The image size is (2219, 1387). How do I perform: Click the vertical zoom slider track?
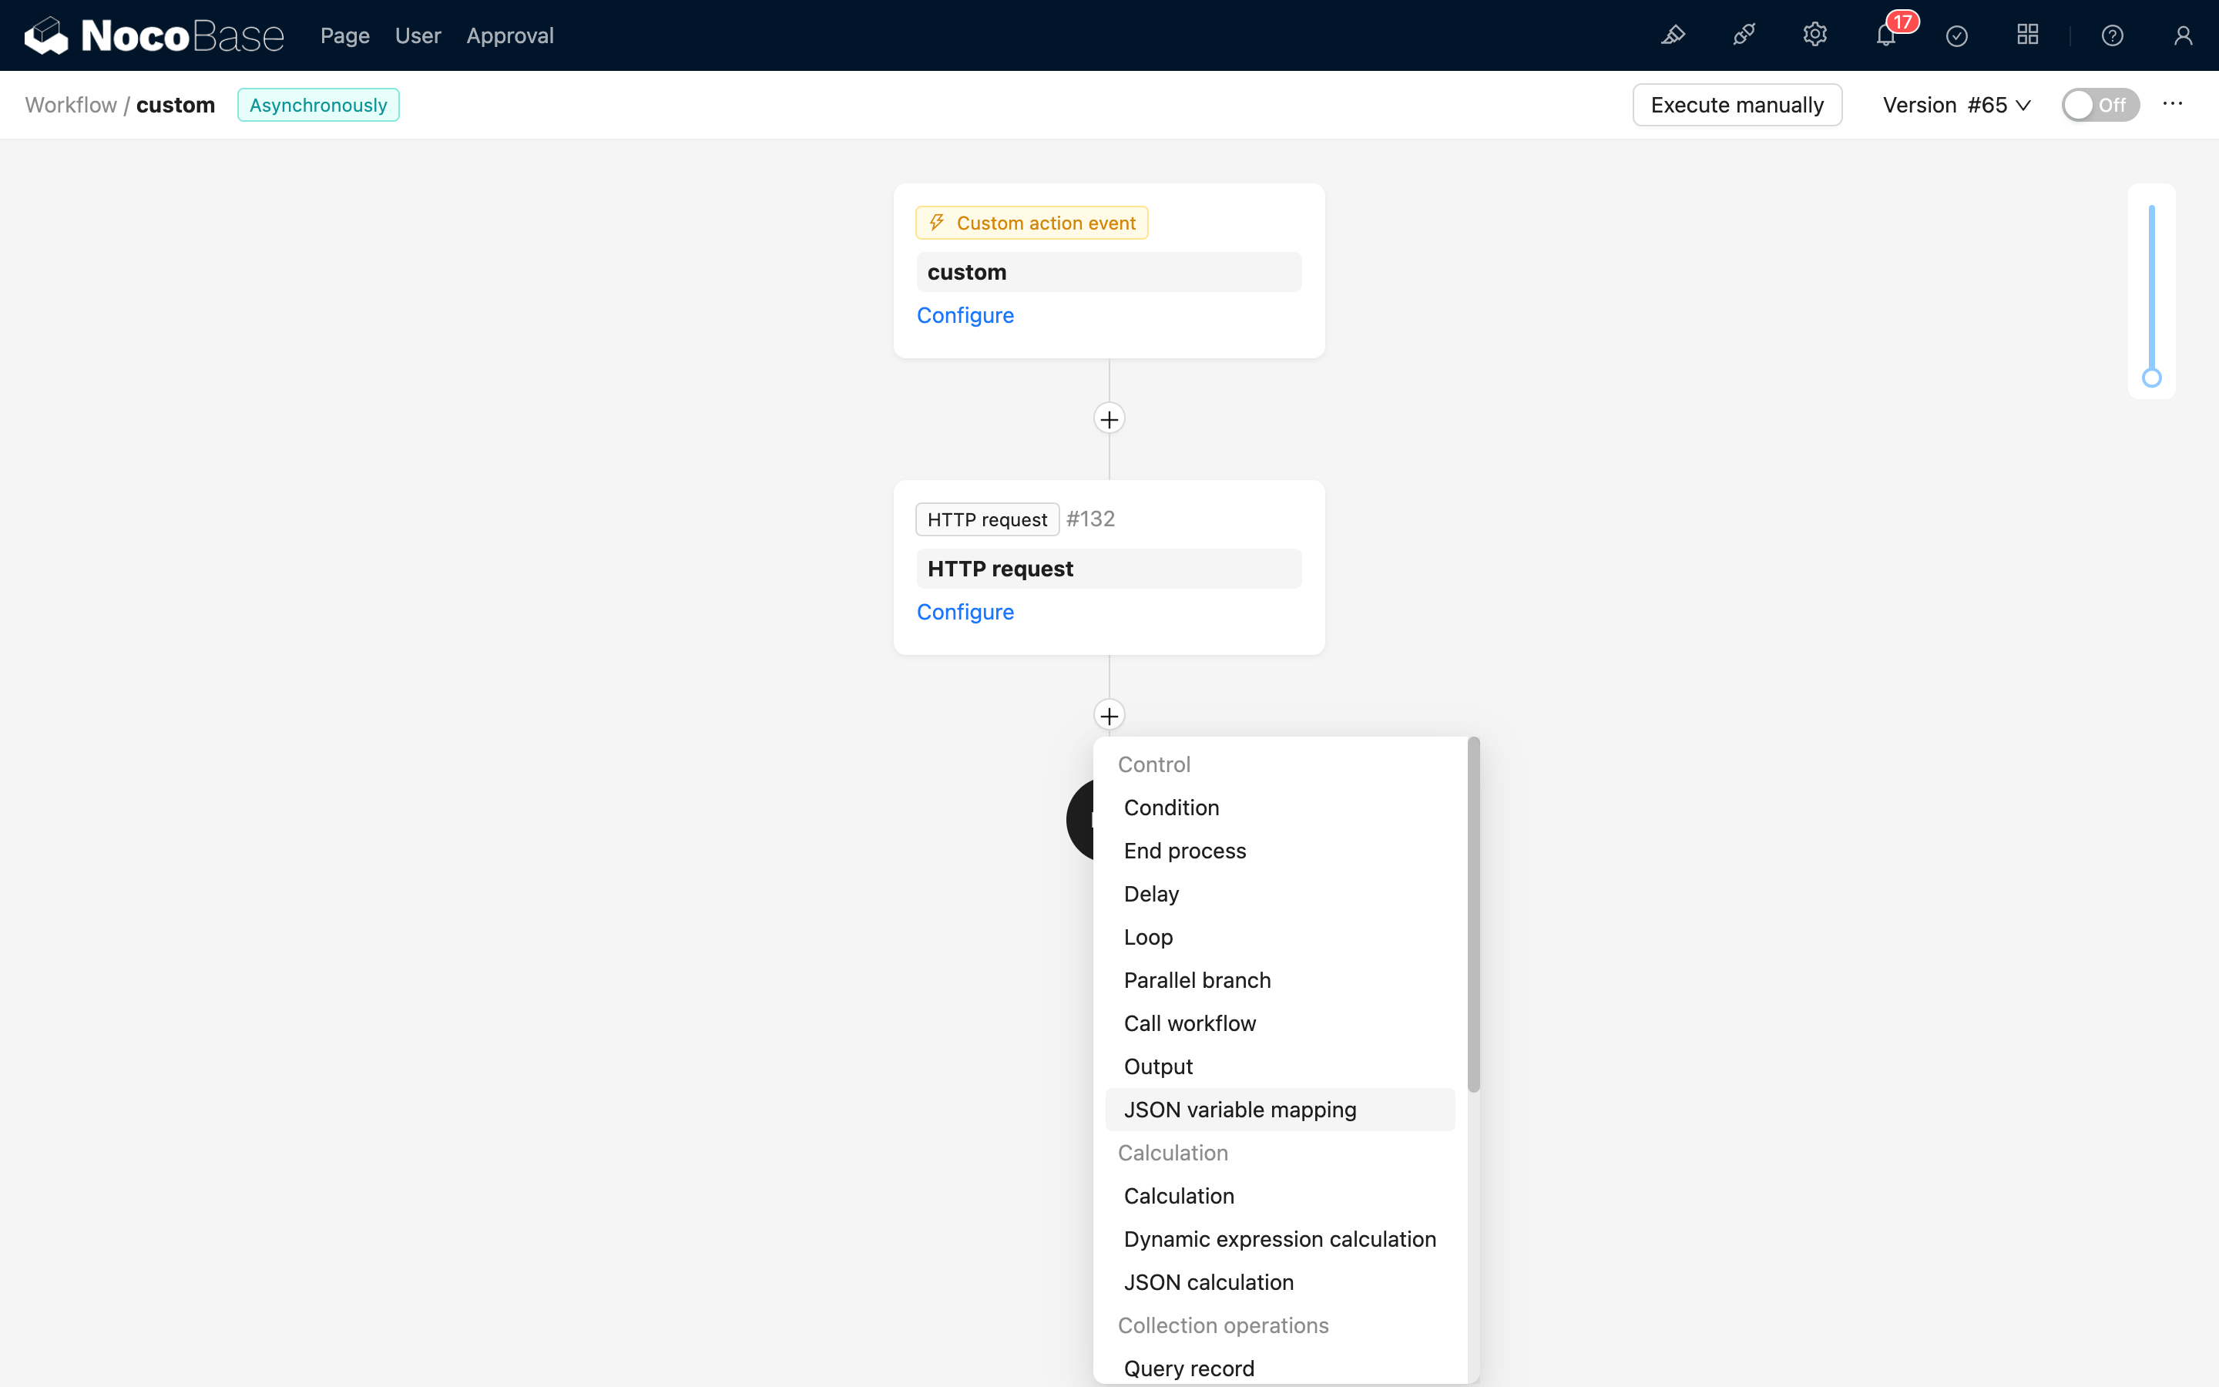click(x=2151, y=289)
